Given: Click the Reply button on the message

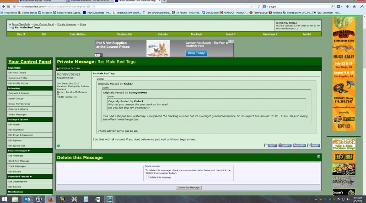Looking at the screenshot, I should tap(314, 145).
